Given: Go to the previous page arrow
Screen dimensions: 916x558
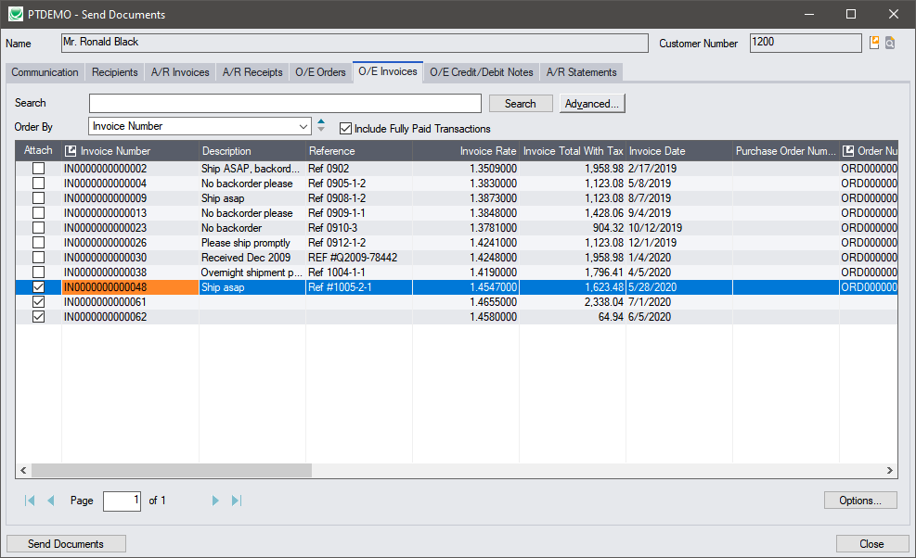Looking at the screenshot, I should coord(51,501).
